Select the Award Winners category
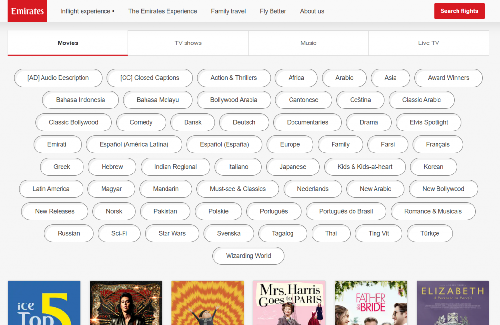 448,78
